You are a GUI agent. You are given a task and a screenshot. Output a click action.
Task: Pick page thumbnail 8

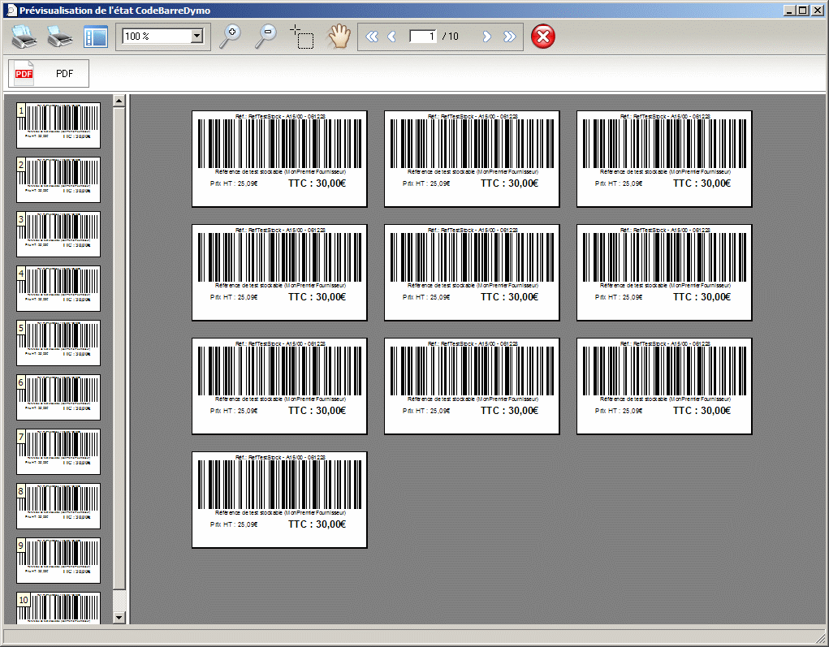58,507
